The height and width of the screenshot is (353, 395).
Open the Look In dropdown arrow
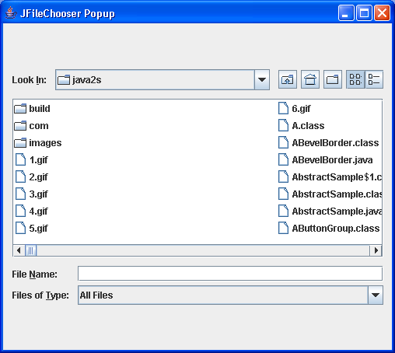point(262,80)
